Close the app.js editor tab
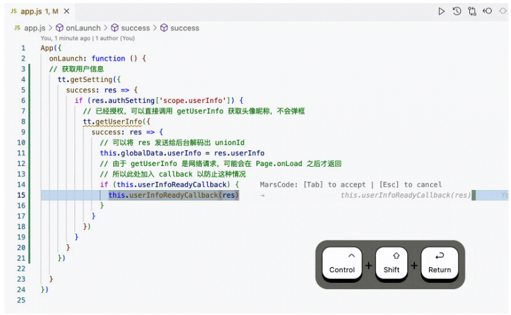The height and width of the screenshot is (315, 511). click(66, 11)
